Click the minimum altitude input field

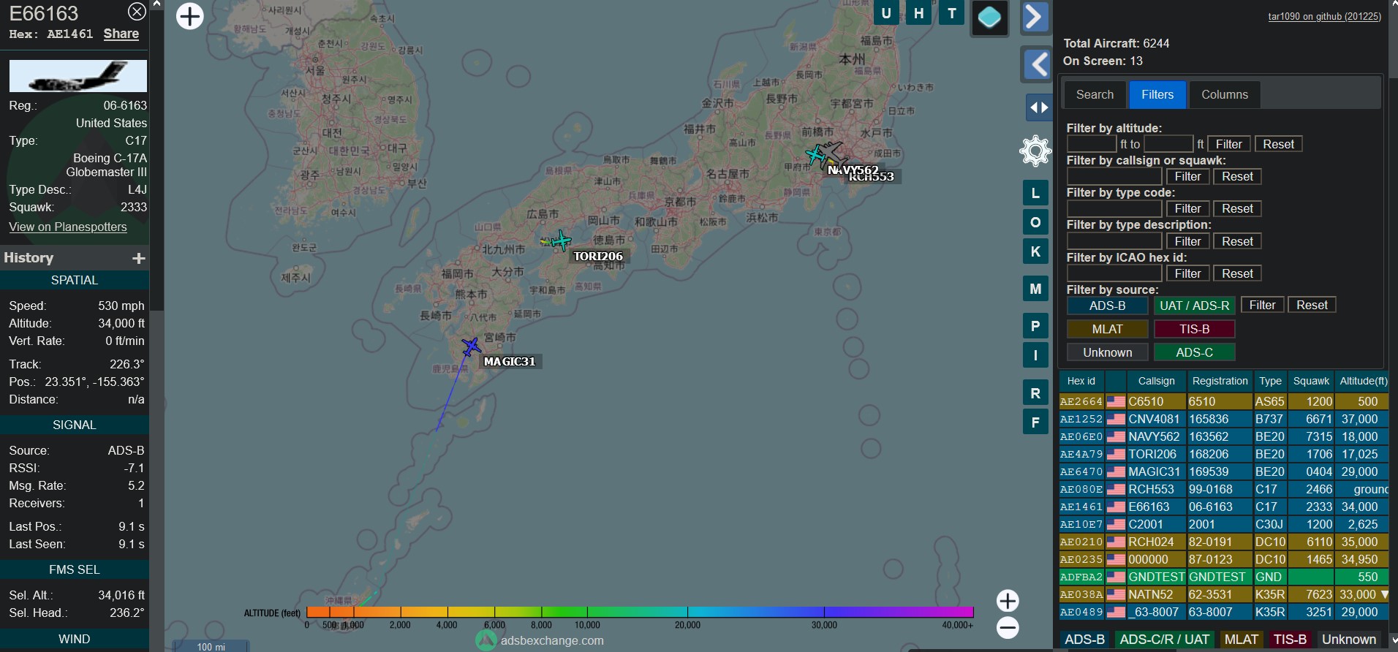pyautogui.click(x=1092, y=144)
